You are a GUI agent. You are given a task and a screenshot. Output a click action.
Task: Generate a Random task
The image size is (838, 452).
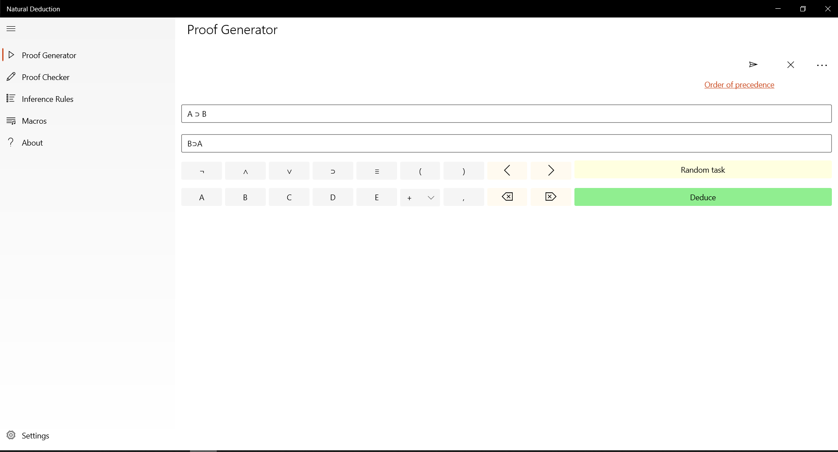coord(703,170)
